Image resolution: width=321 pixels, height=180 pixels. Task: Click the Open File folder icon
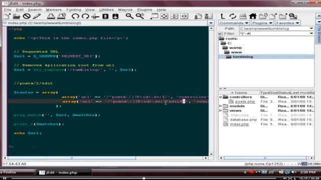(x=17, y=16)
